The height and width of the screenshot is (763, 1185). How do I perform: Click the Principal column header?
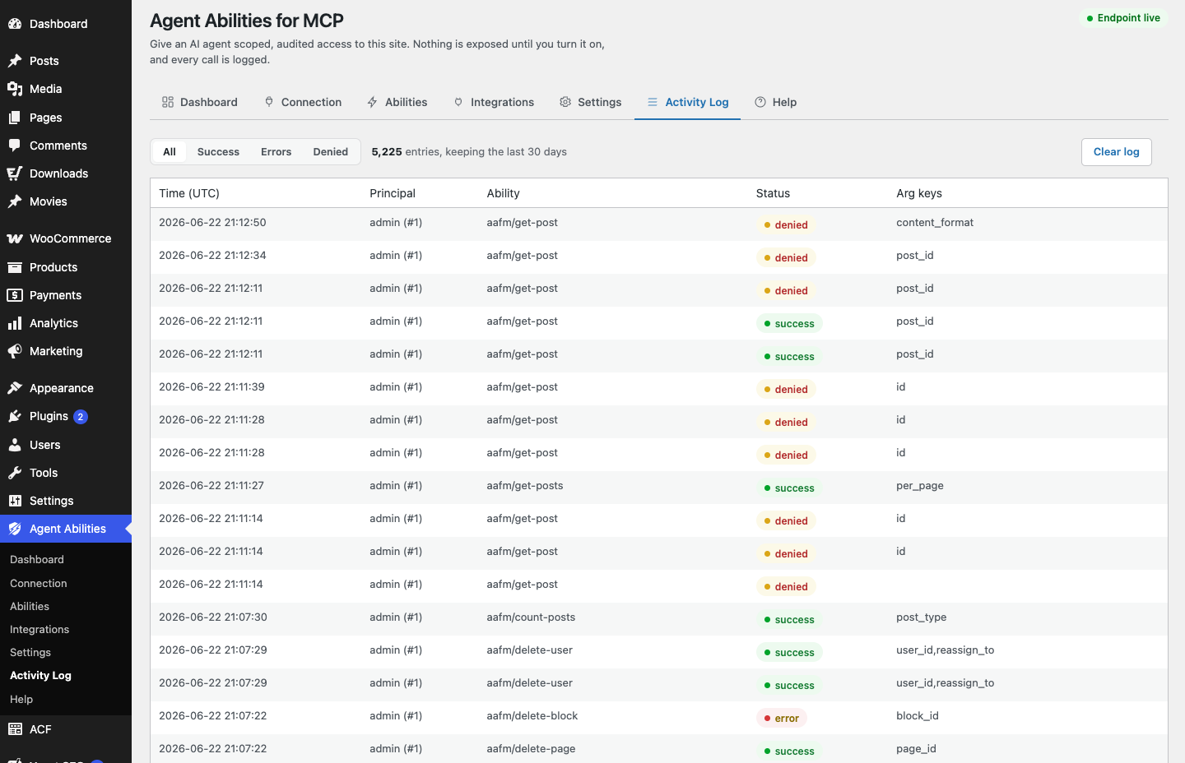(x=393, y=193)
